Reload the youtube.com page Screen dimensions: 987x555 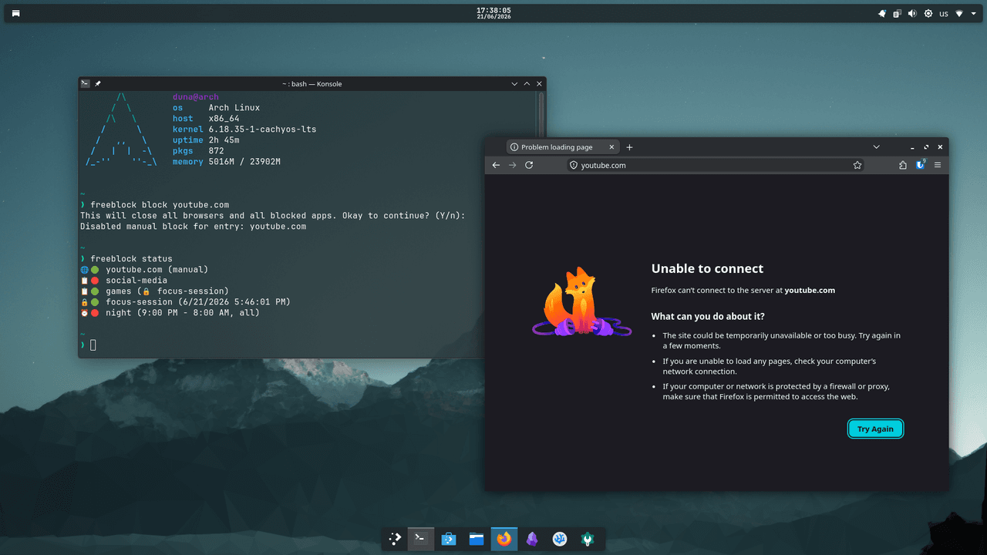coord(529,165)
